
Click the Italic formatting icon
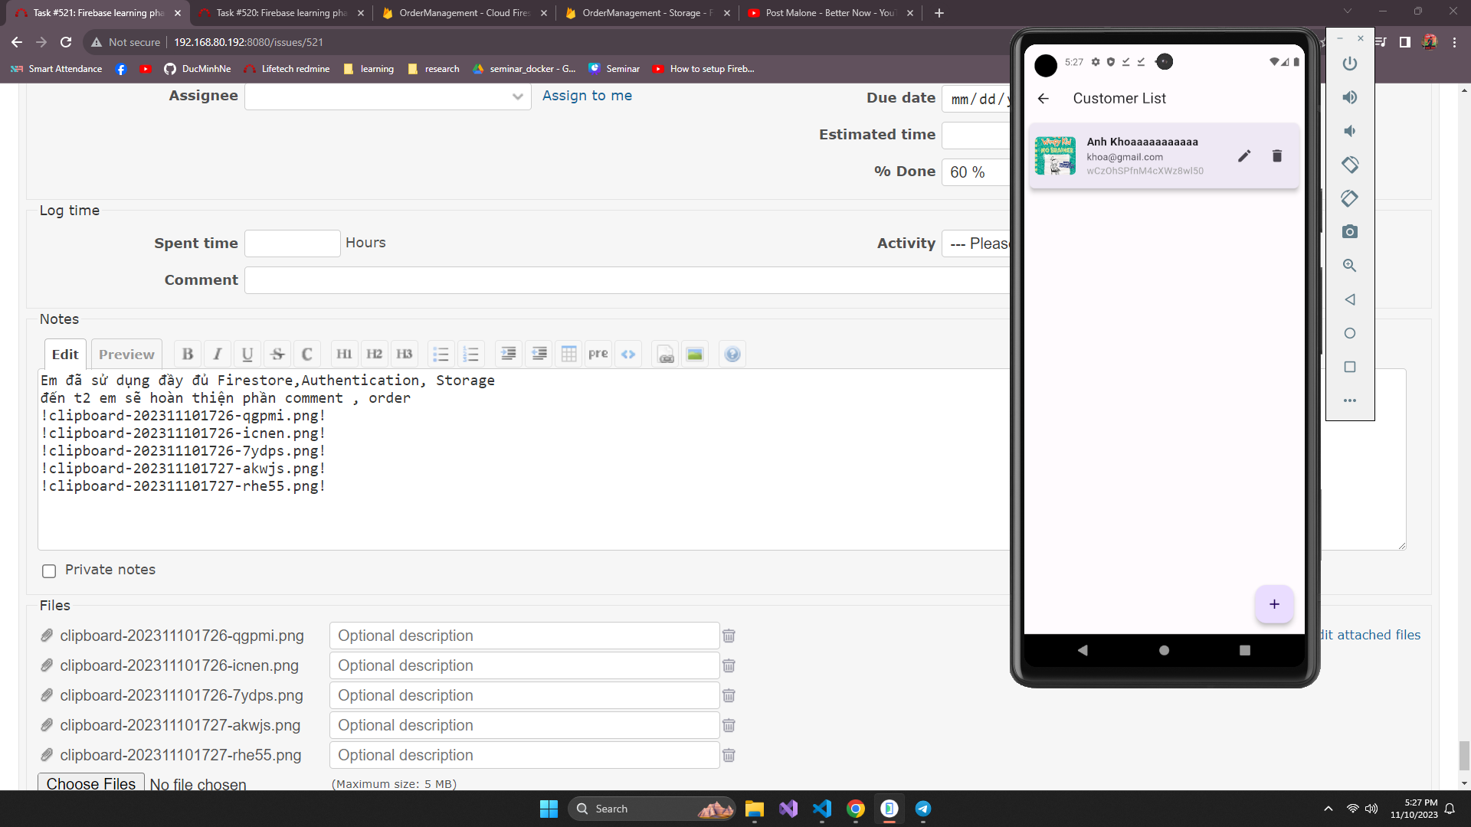pos(218,354)
